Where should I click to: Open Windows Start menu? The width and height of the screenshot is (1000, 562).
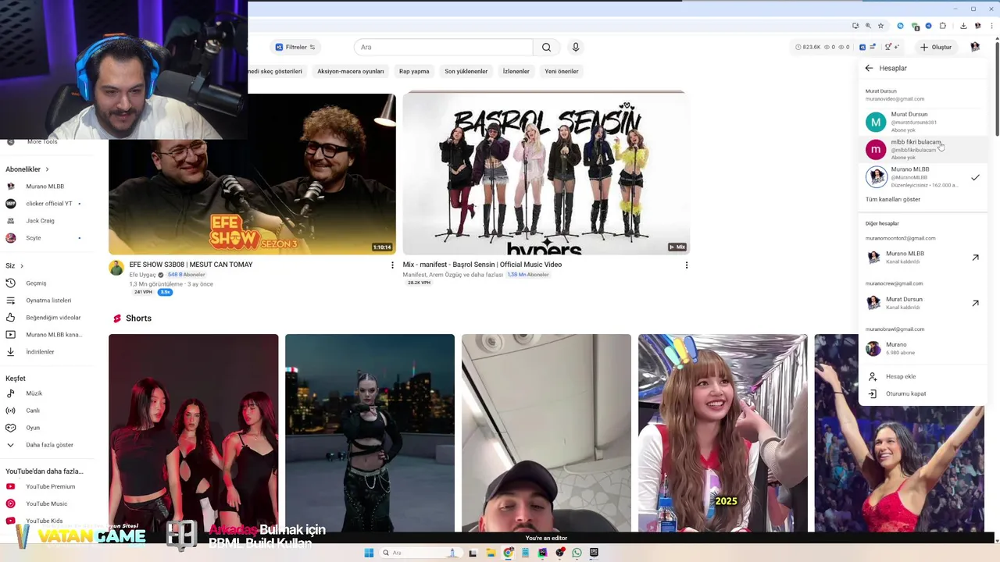point(369,553)
